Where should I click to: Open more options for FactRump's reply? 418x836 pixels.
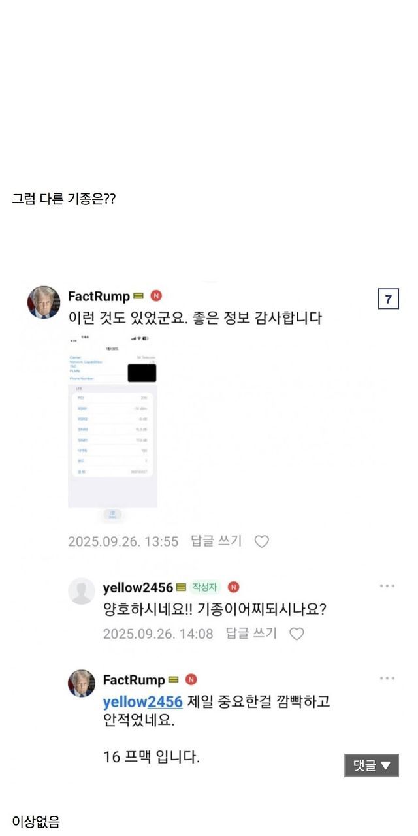click(387, 679)
